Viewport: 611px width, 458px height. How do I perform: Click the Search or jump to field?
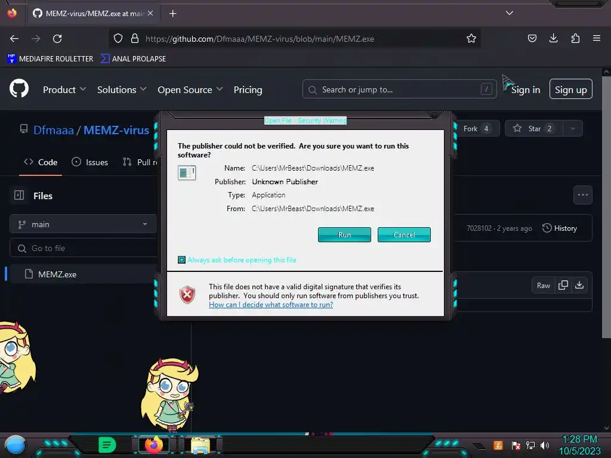click(x=399, y=89)
